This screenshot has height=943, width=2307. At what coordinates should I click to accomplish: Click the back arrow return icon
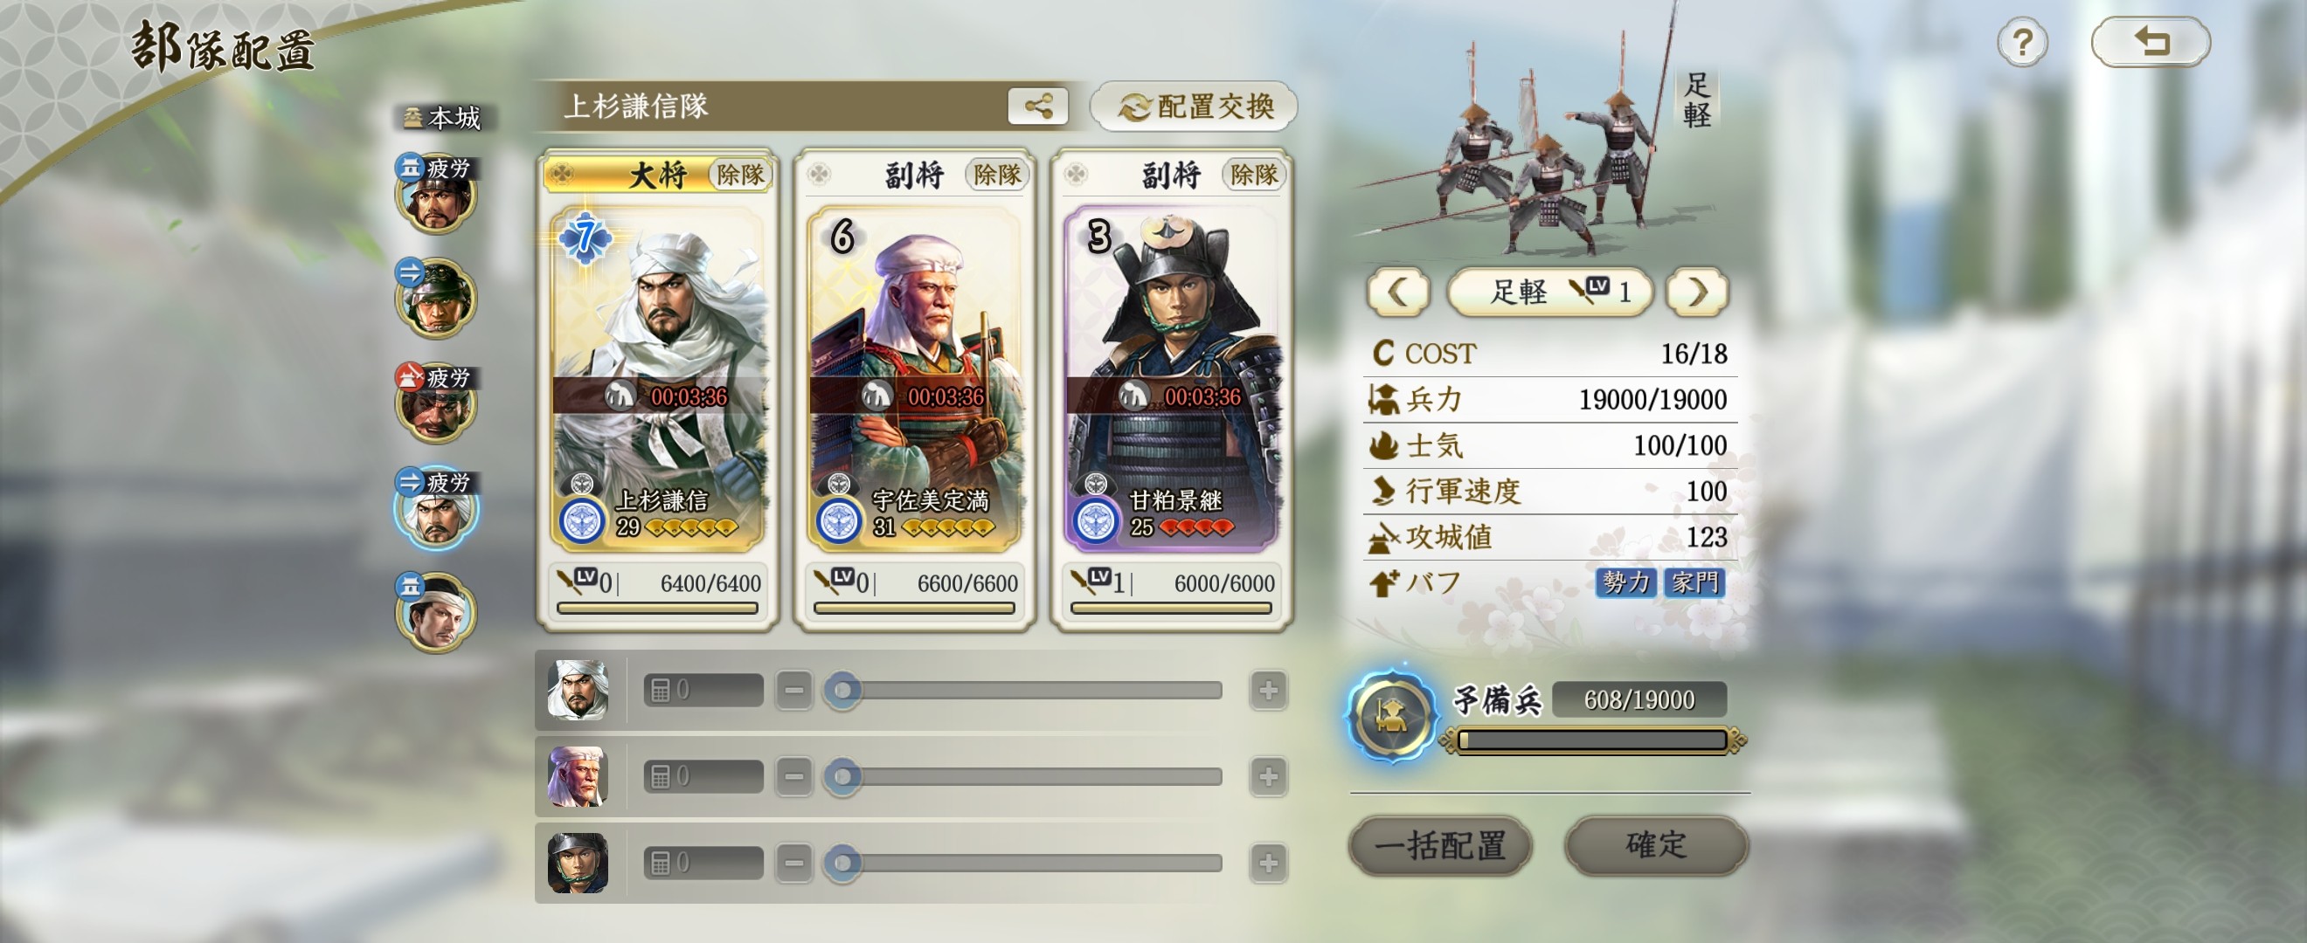(x=2151, y=41)
